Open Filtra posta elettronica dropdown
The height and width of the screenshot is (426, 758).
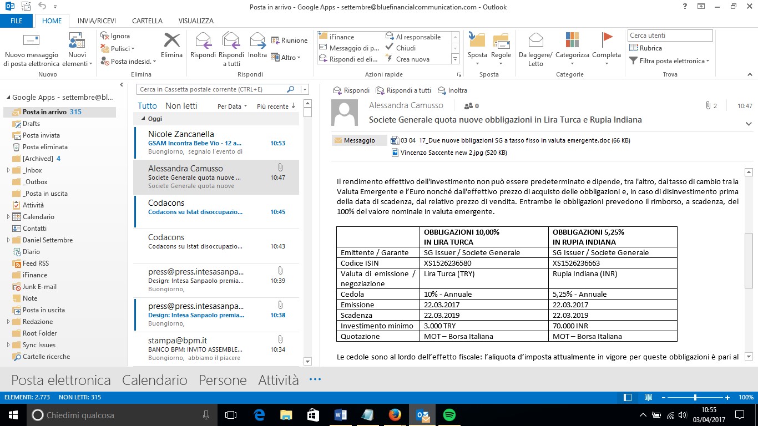669,61
